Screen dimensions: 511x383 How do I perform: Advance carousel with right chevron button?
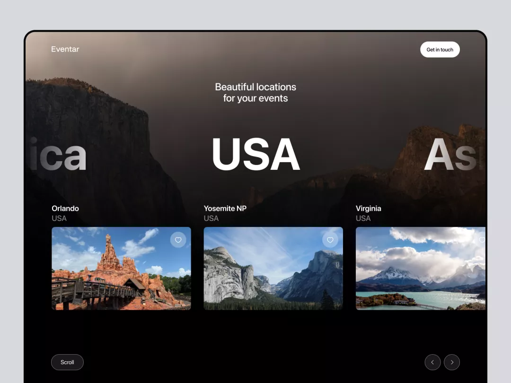coord(452,362)
